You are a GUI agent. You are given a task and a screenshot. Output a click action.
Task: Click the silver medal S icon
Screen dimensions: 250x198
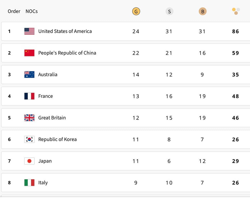pyautogui.click(x=169, y=11)
